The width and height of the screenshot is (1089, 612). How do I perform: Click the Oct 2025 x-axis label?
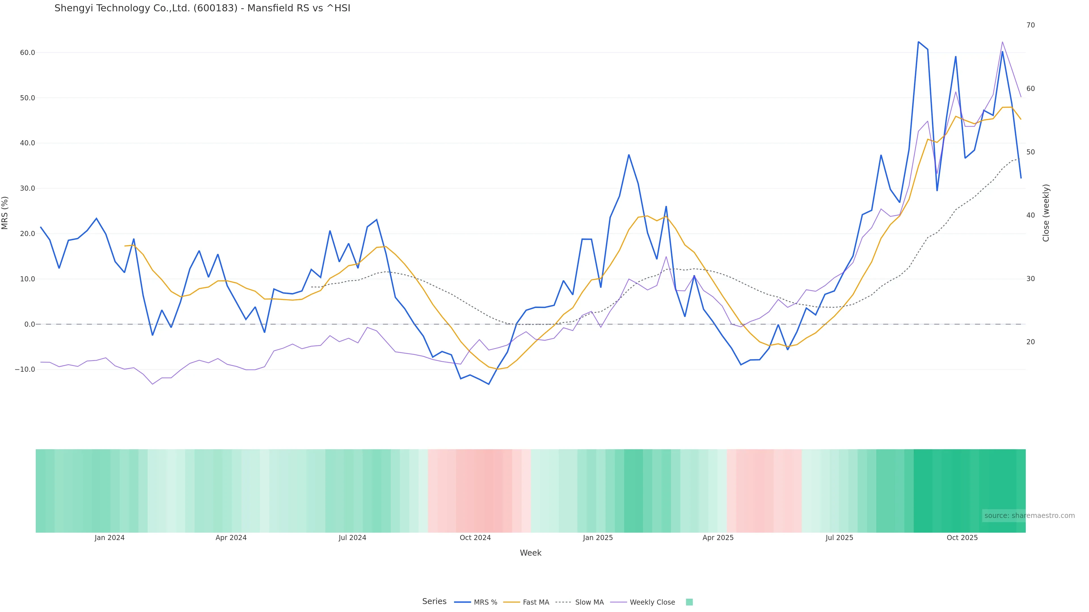pyautogui.click(x=962, y=538)
